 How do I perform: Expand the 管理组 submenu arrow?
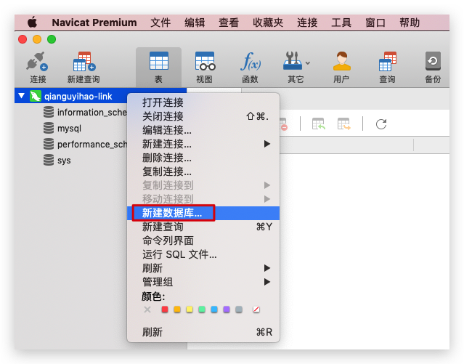[267, 282]
